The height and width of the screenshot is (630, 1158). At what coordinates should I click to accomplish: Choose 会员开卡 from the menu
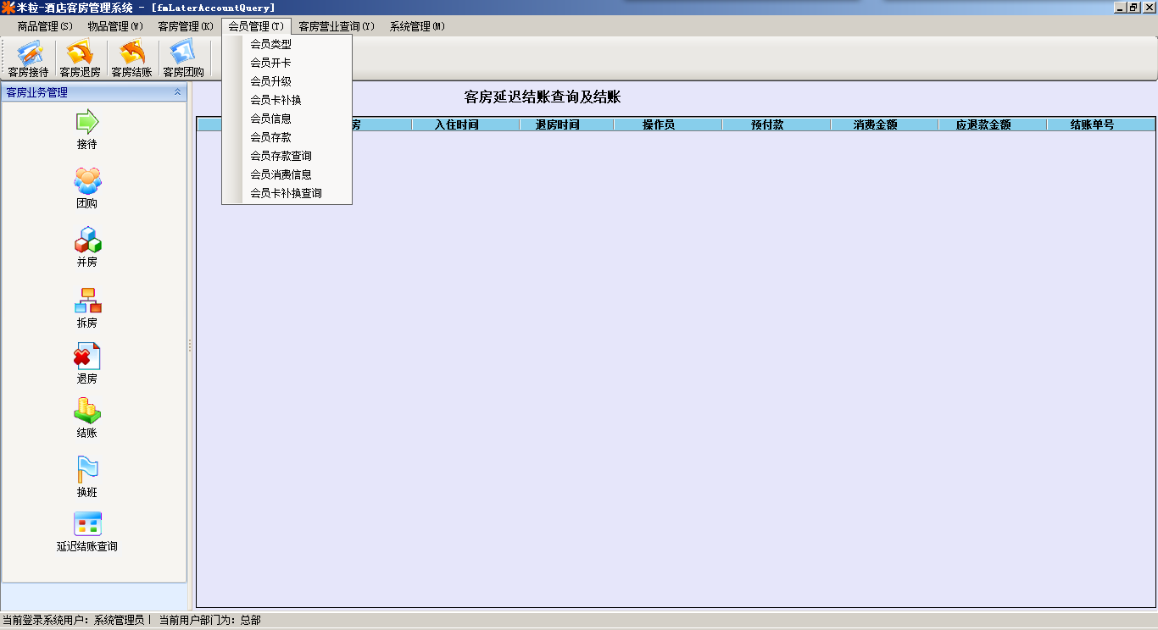click(x=270, y=63)
